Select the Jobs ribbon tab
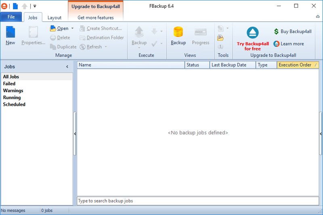The image size is (323, 215). 33,17
